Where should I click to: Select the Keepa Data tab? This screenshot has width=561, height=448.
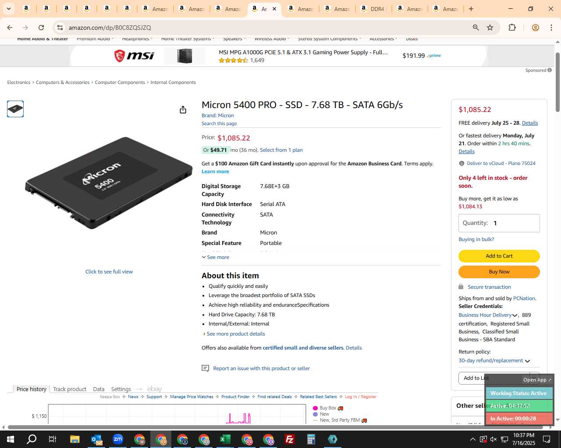(x=99, y=389)
